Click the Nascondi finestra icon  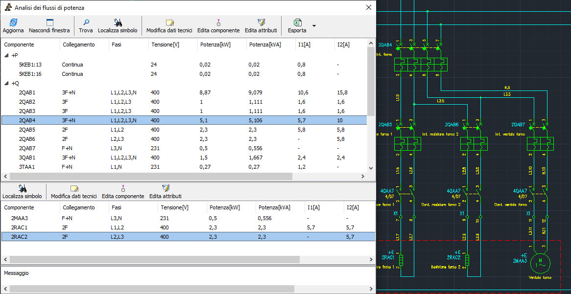[x=49, y=23]
